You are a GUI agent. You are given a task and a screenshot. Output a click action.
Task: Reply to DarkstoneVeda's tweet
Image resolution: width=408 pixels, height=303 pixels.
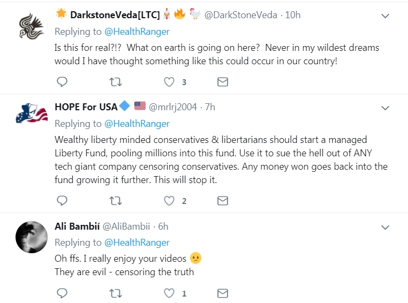click(x=62, y=82)
